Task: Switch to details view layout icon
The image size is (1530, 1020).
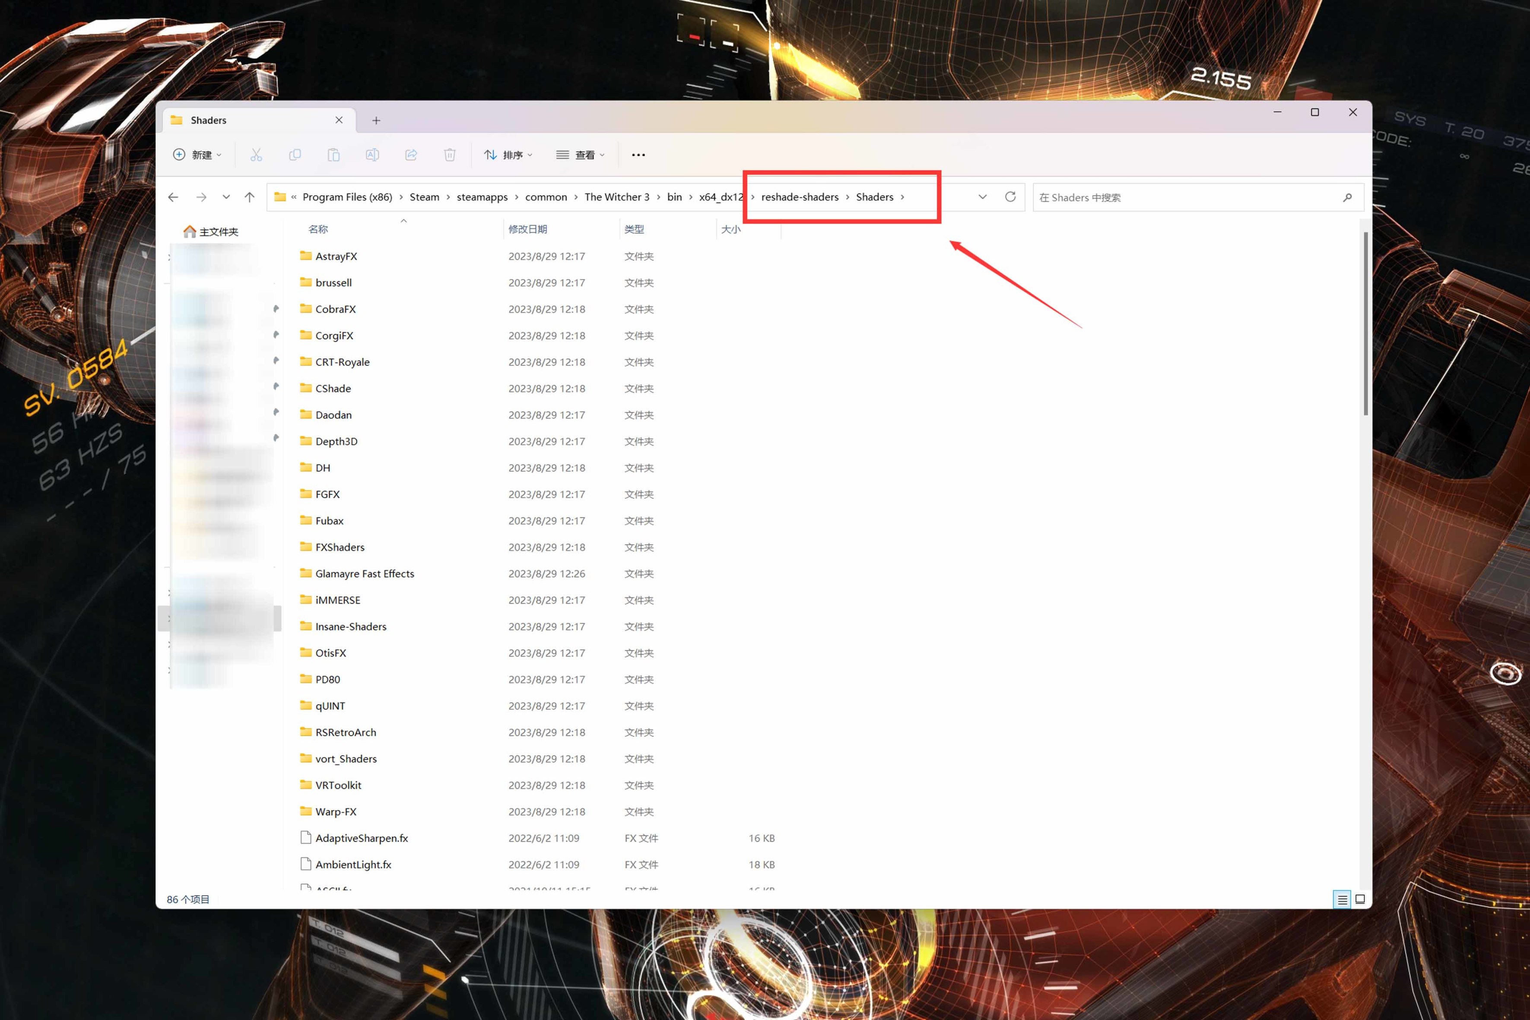Action: [x=1341, y=899]
